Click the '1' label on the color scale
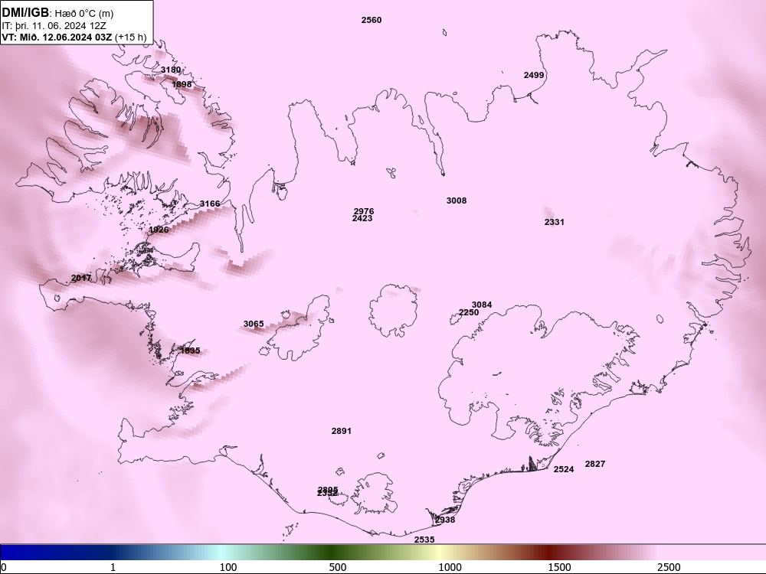 113,568
